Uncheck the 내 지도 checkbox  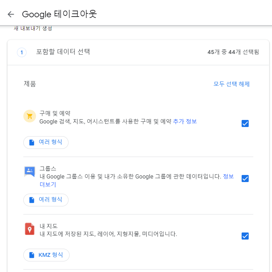point(245,236)
